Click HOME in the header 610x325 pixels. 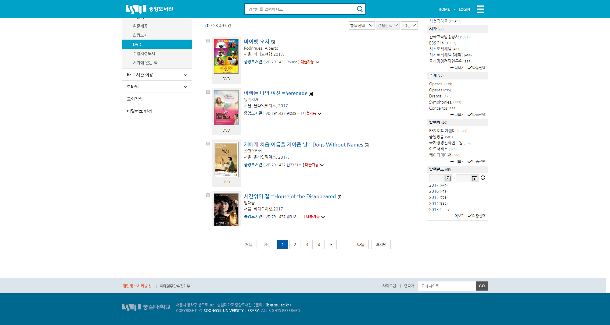pos(444,9)
